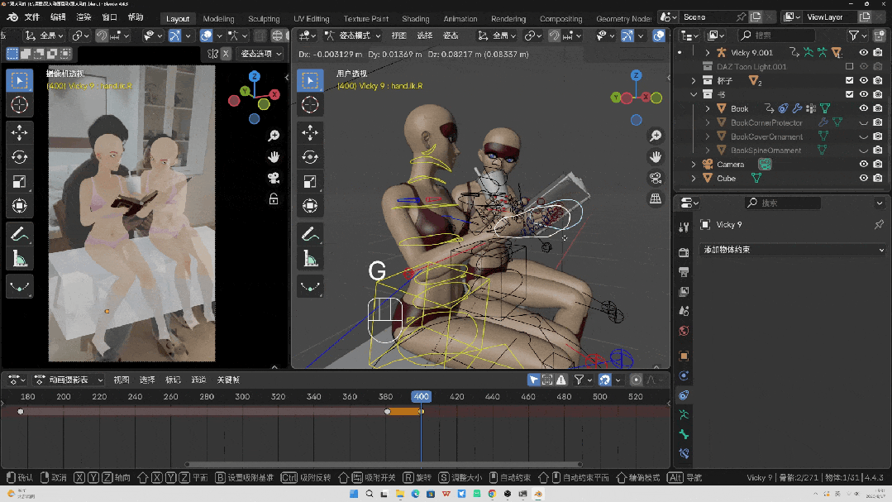The width and height of the screenshot is (892, 502).
Task: Enable the DAZ Toon Light.001 collection checkbox
Action: (849, 67)
